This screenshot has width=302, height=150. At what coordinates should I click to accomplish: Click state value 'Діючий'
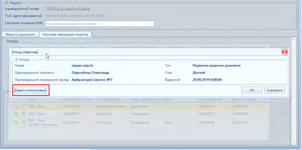pyautogui.click(x=199, y=72)
